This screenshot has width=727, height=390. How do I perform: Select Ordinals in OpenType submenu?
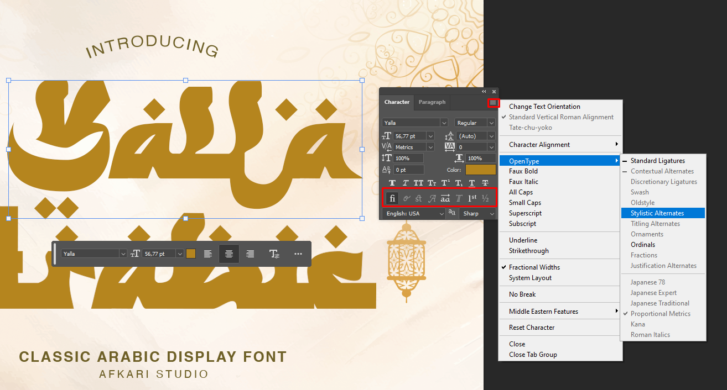tap(663, 245)
